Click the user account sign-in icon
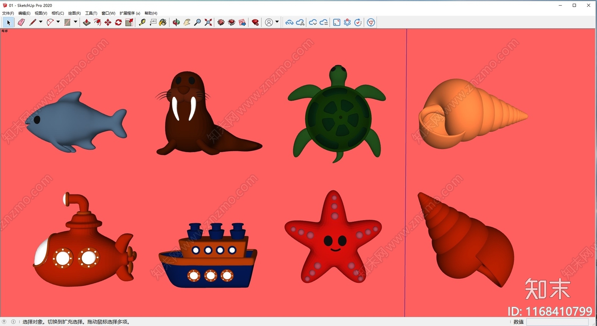The height and width of the screenshot is (326, 597). coord(269,22)
